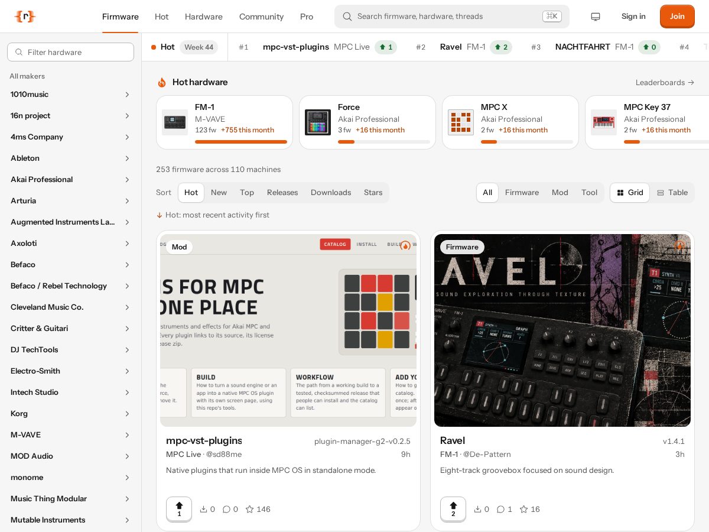Click the display/monitor icon in header
Screen dimensions: 709x532
[596, 17]
